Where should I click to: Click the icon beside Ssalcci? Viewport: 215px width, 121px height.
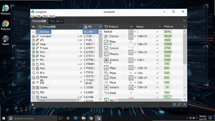click(38, 88)
